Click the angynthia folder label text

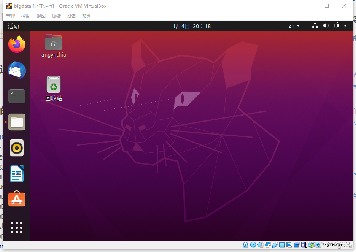click(x=54, y=55)
